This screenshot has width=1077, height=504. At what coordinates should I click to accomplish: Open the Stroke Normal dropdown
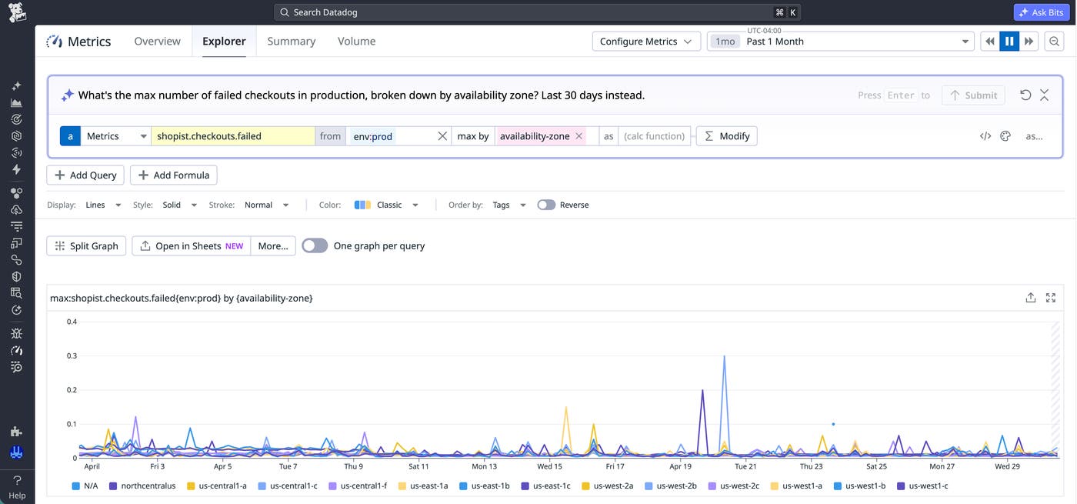coord(267,205)
